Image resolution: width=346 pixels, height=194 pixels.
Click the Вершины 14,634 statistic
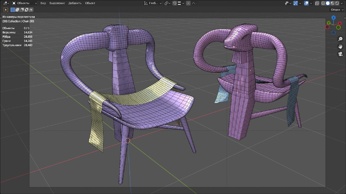coord(17,32)
